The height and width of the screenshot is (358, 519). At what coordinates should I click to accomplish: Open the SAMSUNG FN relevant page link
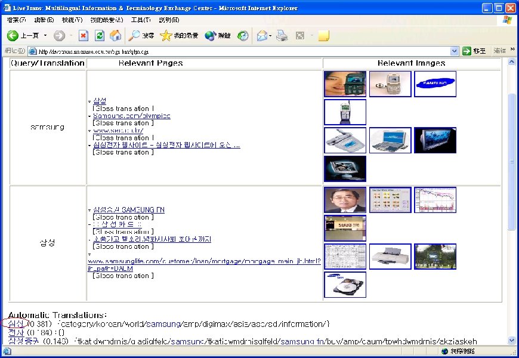(129, 209)
